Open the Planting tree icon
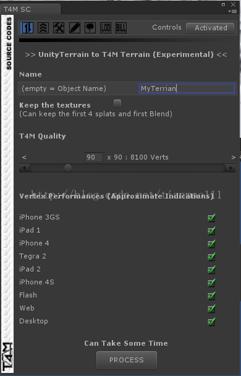Image resolution: width=241 pixels, height=376 pixels. (x=90, y=28)
